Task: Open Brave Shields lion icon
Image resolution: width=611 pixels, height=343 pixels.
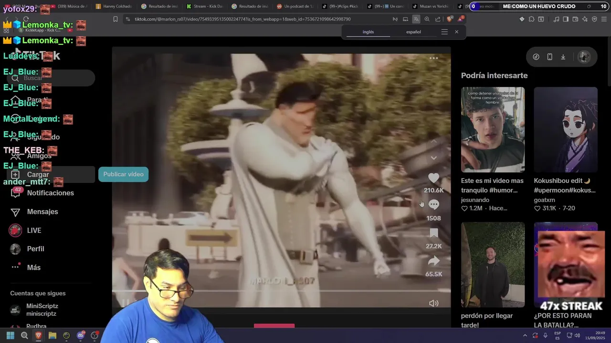Action: click(x=450, y=19)
